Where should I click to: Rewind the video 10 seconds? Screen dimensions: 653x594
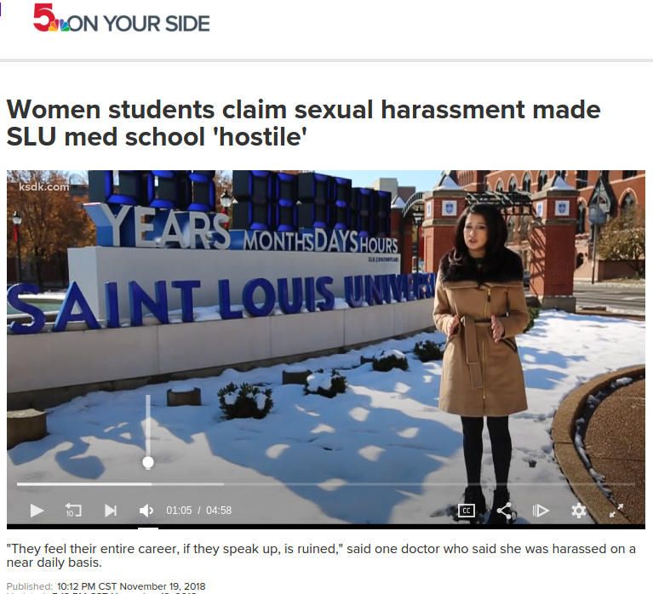(73, 510)
